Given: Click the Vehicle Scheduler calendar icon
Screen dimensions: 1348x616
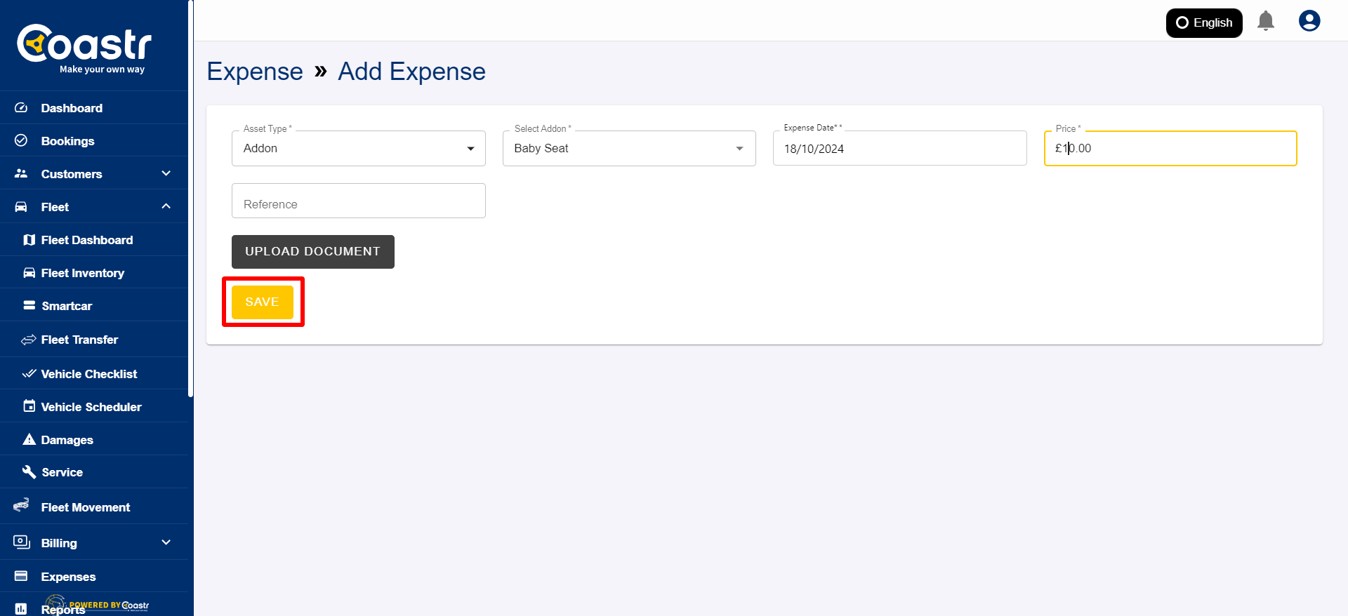Looking at the screenshot, I should click(29, 406).
